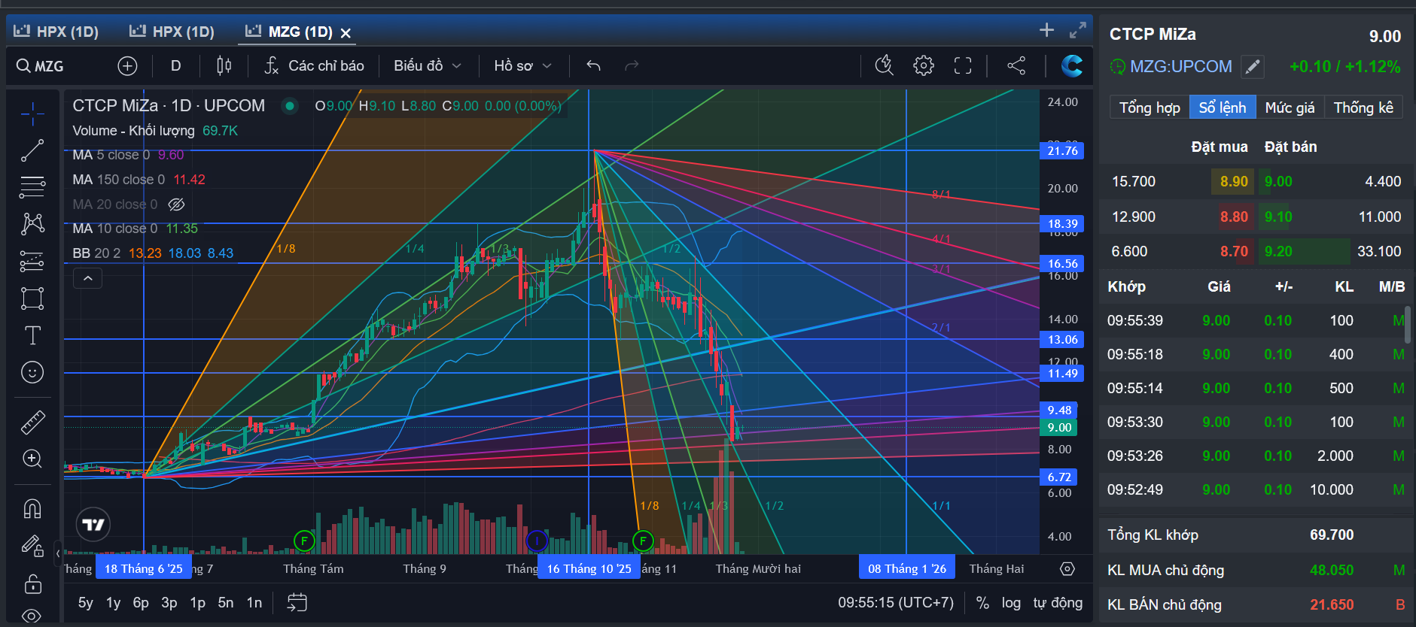Open the Mức giá tab
Screen dimensions: 1416x627
tap(1290, 108)
